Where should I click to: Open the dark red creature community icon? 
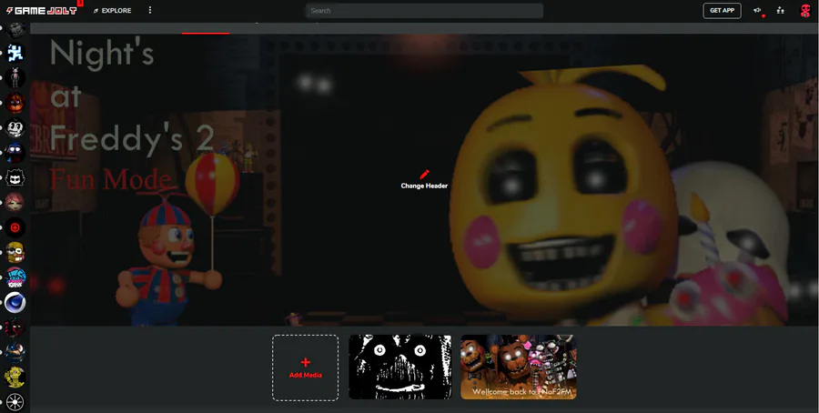(15, 327)
